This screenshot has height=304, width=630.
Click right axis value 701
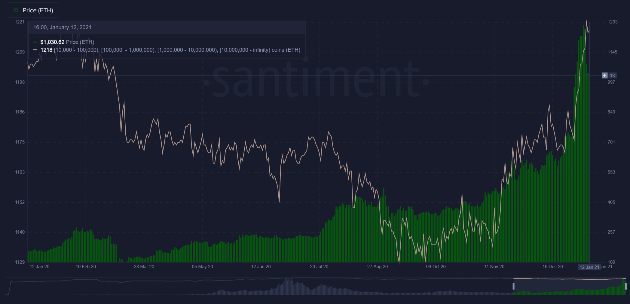(611, 142)
